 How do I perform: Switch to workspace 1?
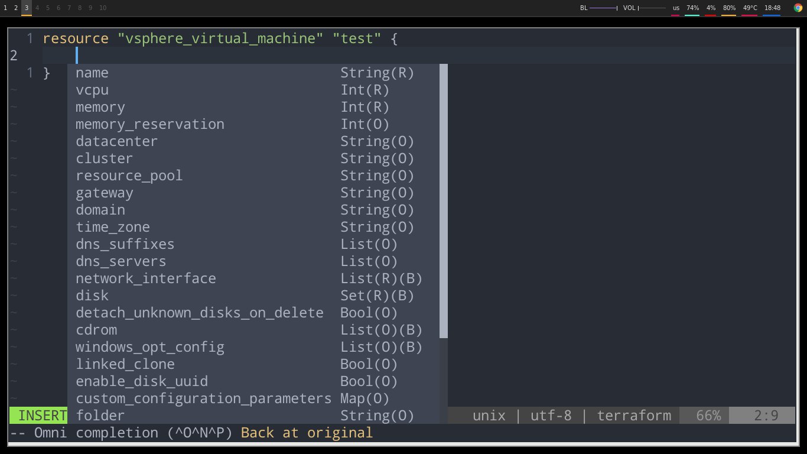pyautogui.click(x=5, y=8)
